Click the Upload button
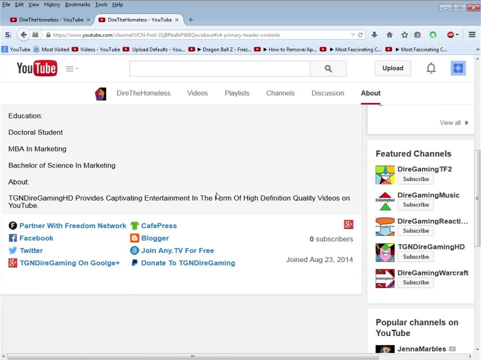Screen dimensions: 481x360 click(x=393, y=68)
